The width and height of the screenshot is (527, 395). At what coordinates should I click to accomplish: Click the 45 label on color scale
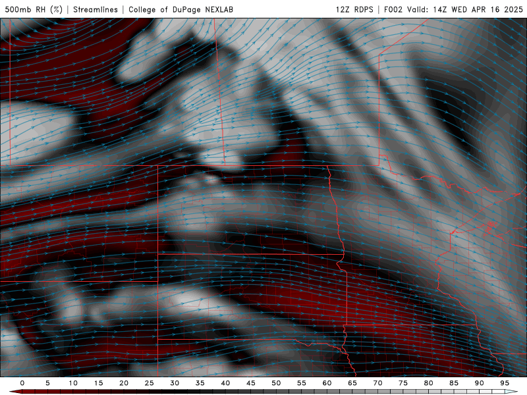pos(251,383)
